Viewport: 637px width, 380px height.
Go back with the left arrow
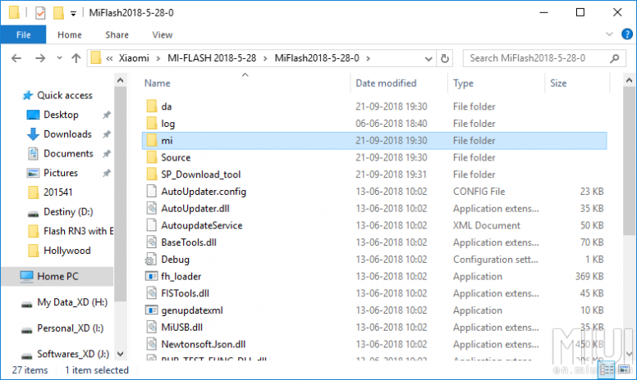click(16, 58)
